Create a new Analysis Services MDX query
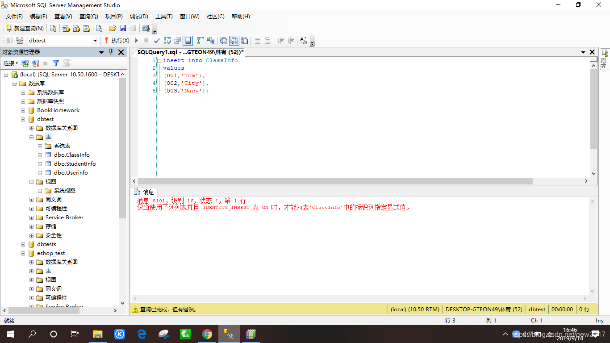Screen dimensions: 610x343 pos(66,28)
